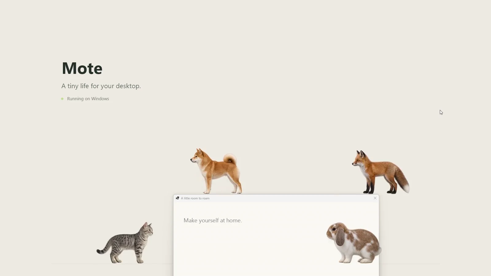Click the lop-eared rabbit pet
Viewport: 491px width, 276px height.
(x=354, y=243)
